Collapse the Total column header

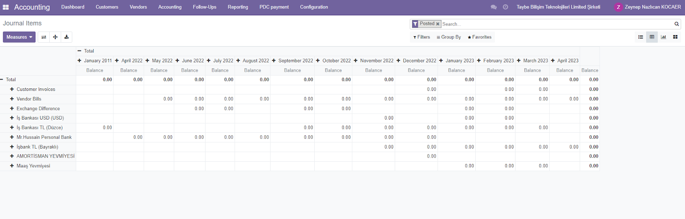[x=79, y=51]
